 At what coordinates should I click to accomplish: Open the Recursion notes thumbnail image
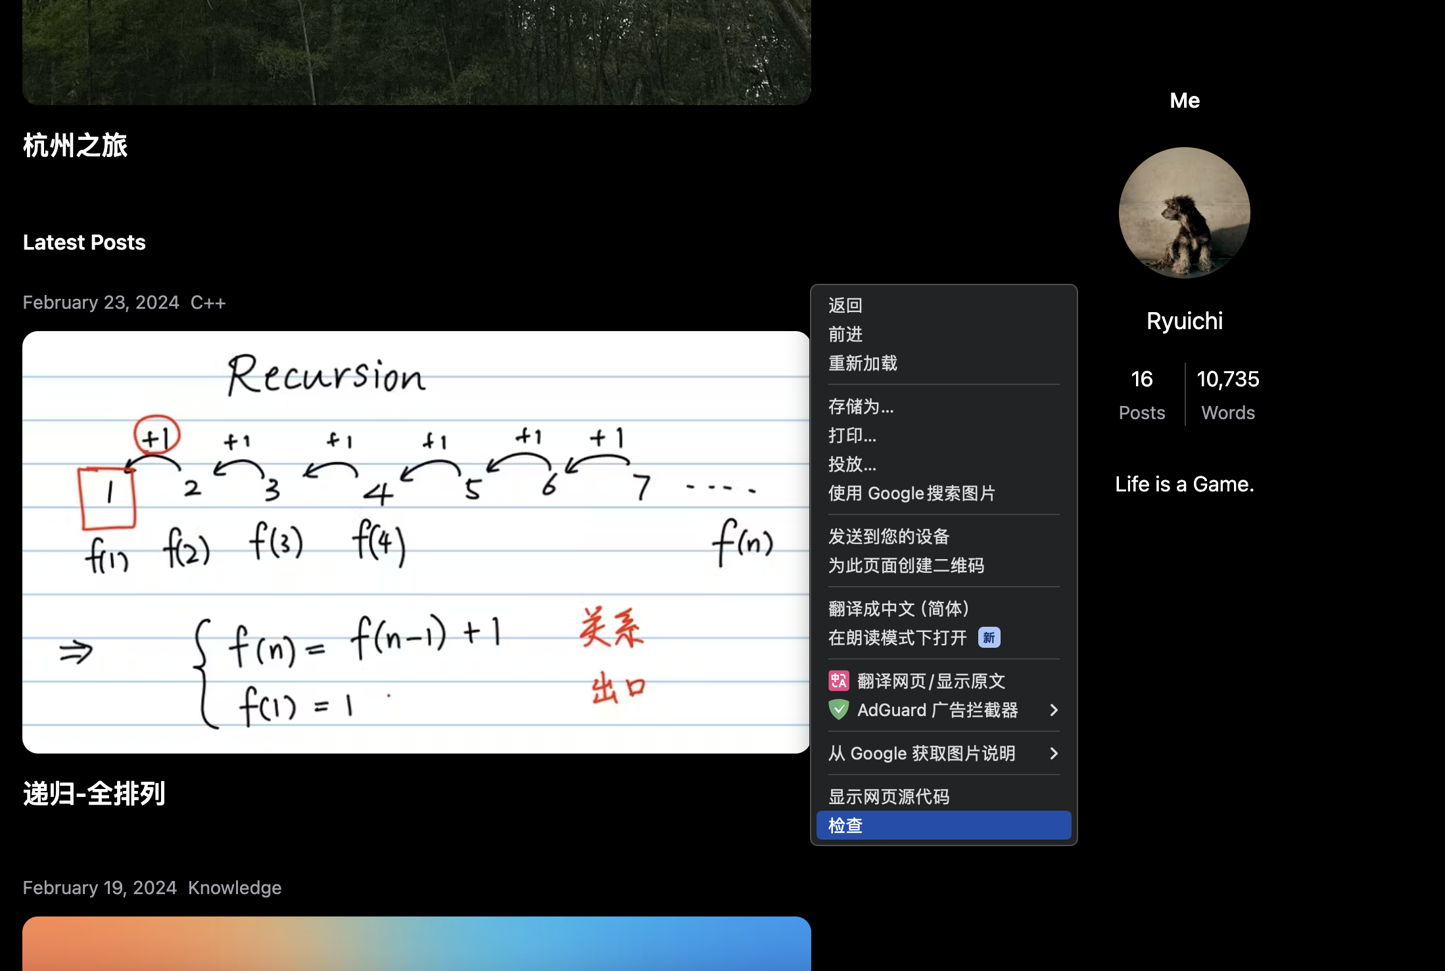[415, 542]
